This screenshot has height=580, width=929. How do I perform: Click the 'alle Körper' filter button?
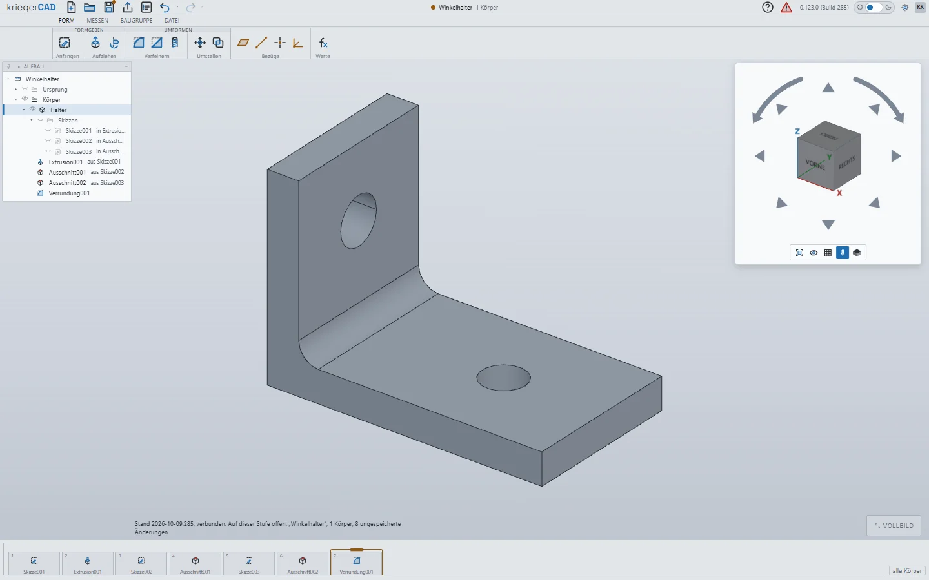(x=907, y=571)
